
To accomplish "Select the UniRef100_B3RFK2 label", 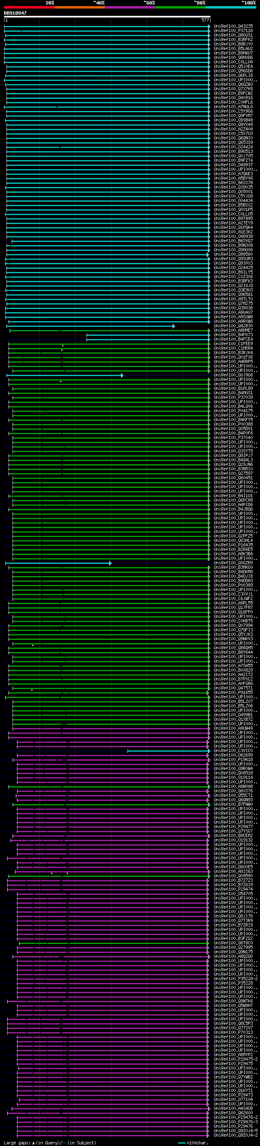I will [233, 39].
